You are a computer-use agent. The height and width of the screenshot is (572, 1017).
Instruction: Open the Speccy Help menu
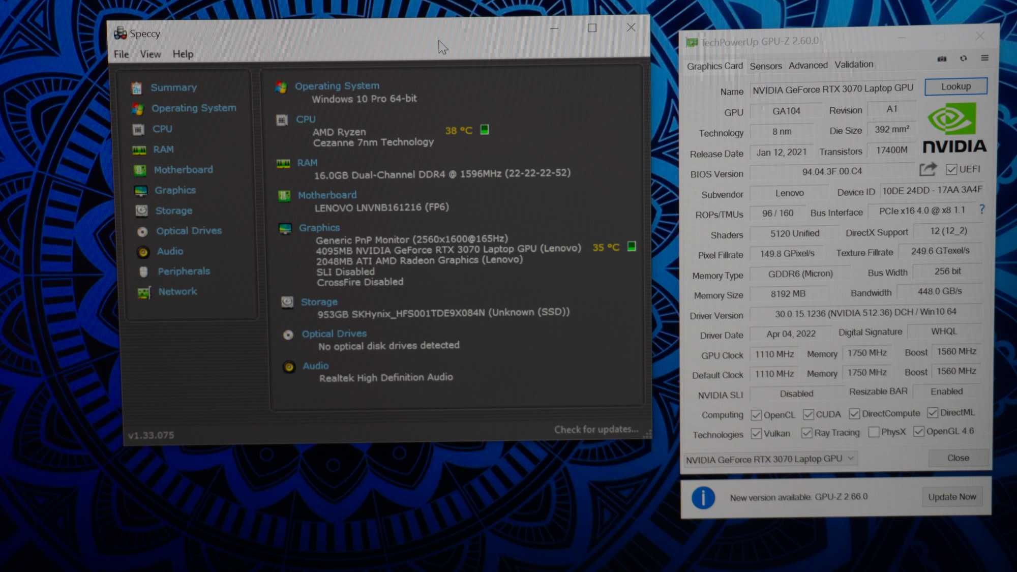183,54
